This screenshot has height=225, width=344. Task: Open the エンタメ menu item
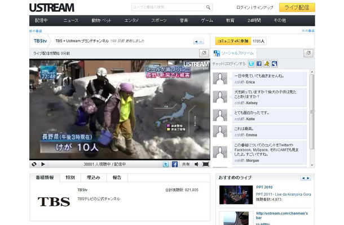click(131, 20)
